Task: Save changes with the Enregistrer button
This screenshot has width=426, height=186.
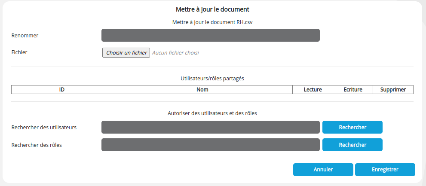Action: coord(385,170)
